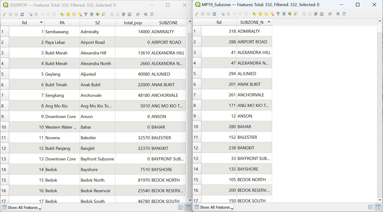Click Select All in 2020POP toolbar
Image resolution: width=383 pixels, height=212 pixels.
click(x=68, y=15)
